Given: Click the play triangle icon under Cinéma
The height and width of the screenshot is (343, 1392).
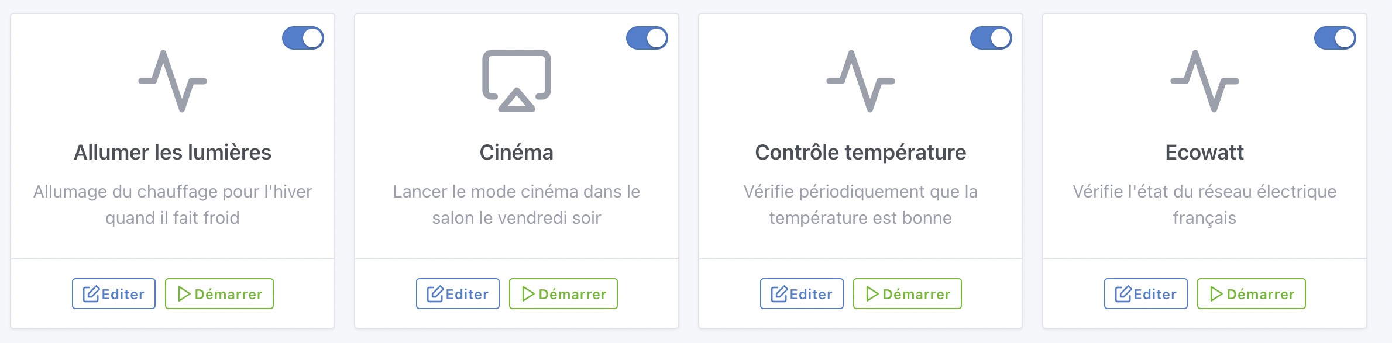Looking at the screenshot, I should point(528,294).
